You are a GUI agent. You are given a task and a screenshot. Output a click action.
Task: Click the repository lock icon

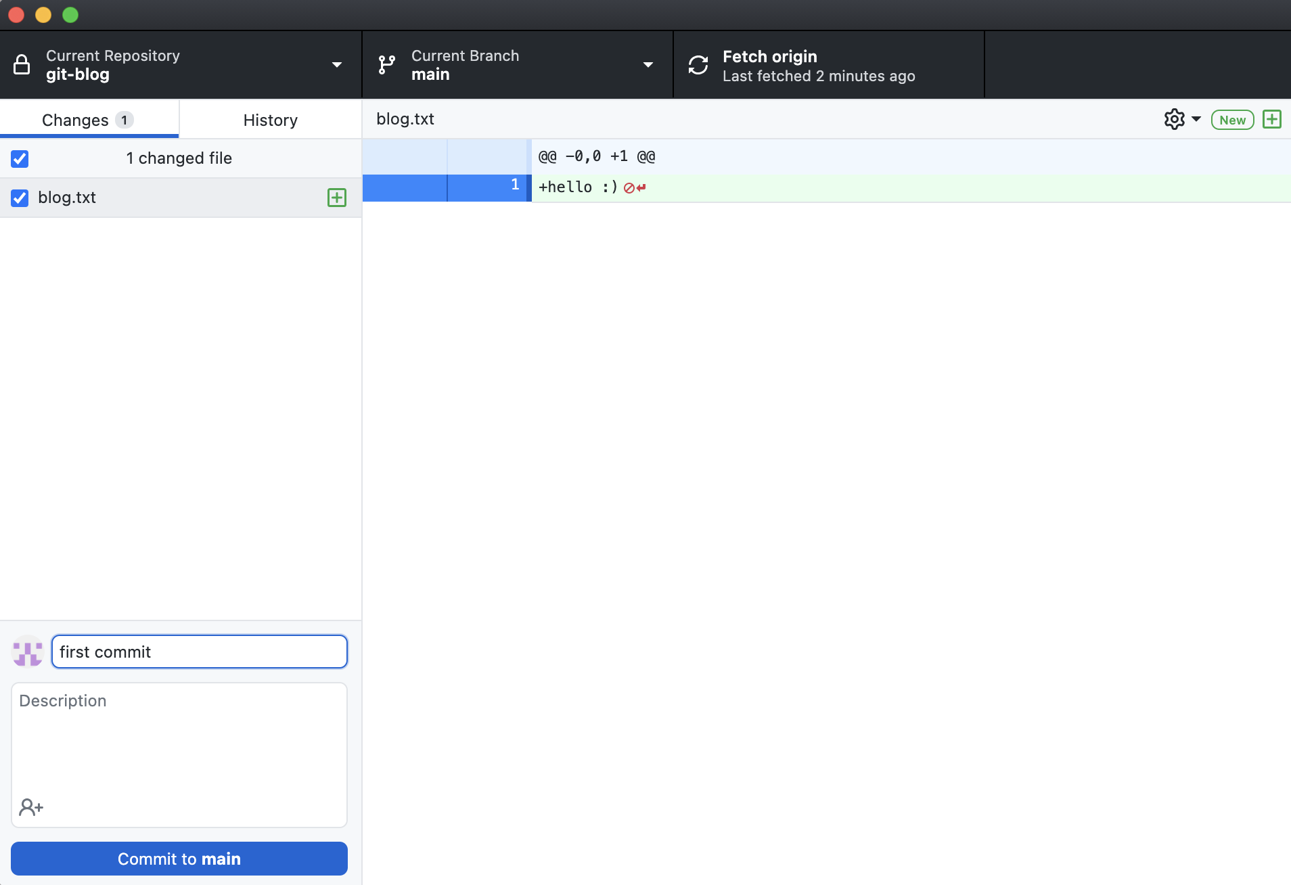click(22, 65)
